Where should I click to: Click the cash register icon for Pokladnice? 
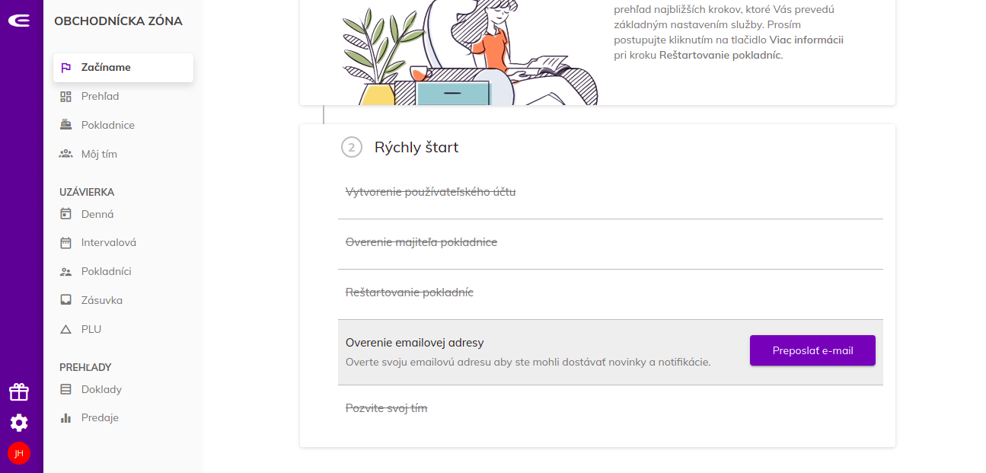[66, 125]
